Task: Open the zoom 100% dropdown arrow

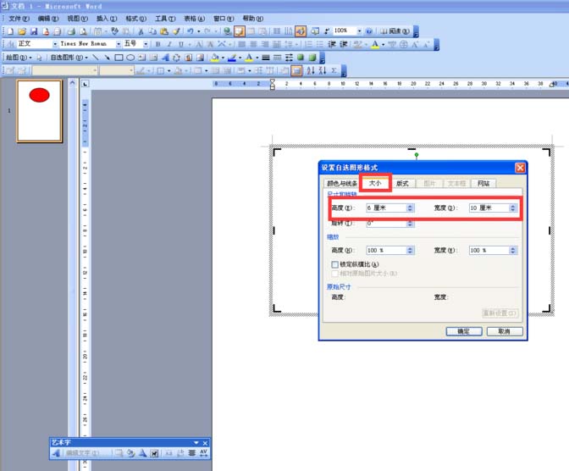Action: pyautogui.click(x=359, y=31)
